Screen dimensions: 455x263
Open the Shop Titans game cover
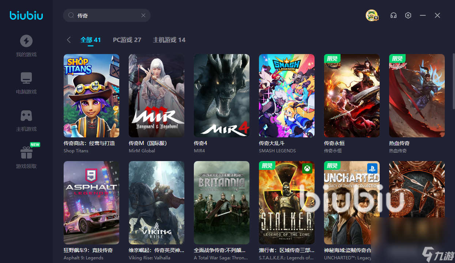pos(91,96)
